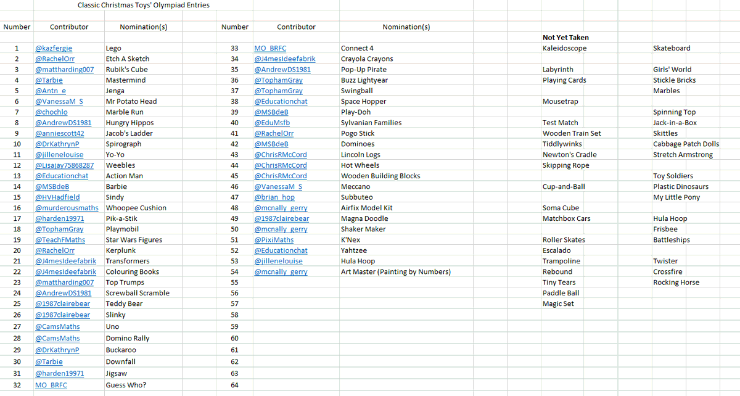This screenshot has width=740, height=396.
Task: Open @CamsMaths link in the Uno row
Action: (57, 326)
